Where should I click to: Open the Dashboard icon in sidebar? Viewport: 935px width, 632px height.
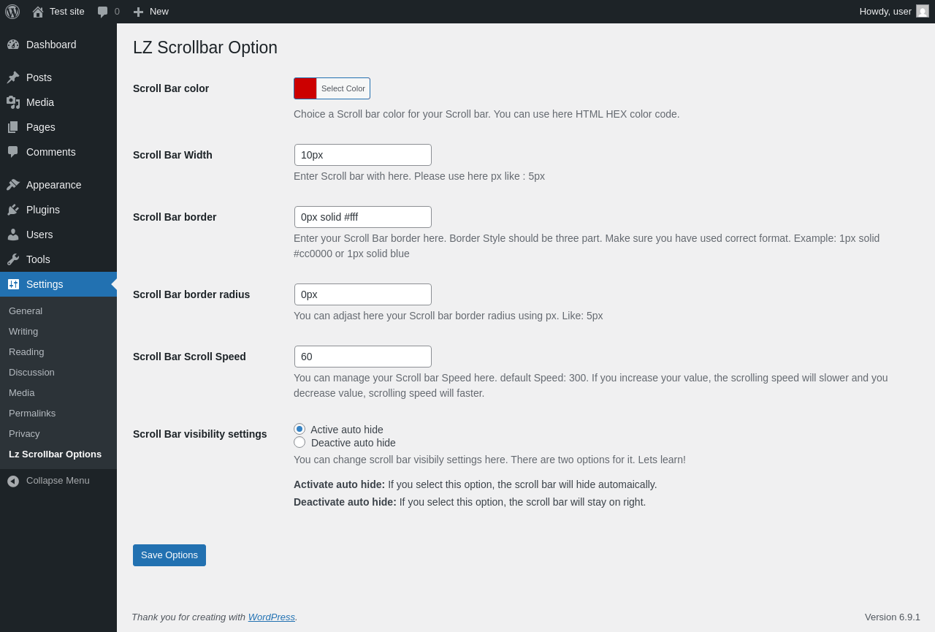pyautogui.click(x=13, y=45)
